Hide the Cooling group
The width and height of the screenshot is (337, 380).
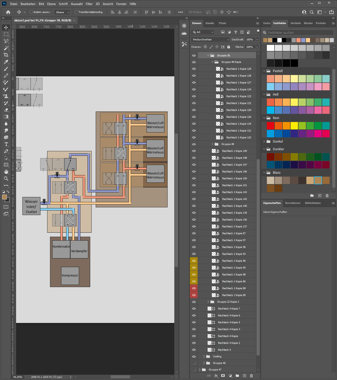(194, 356)
